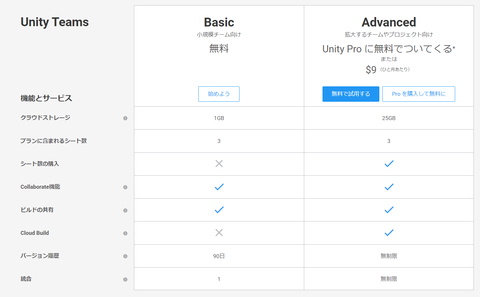Click info icon next to 統合
This screenshot has height=297, width=480.
[125, 279]
